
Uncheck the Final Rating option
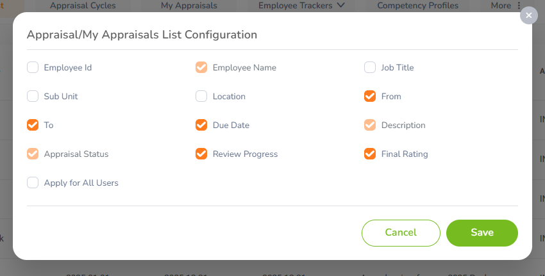(370, 154)
